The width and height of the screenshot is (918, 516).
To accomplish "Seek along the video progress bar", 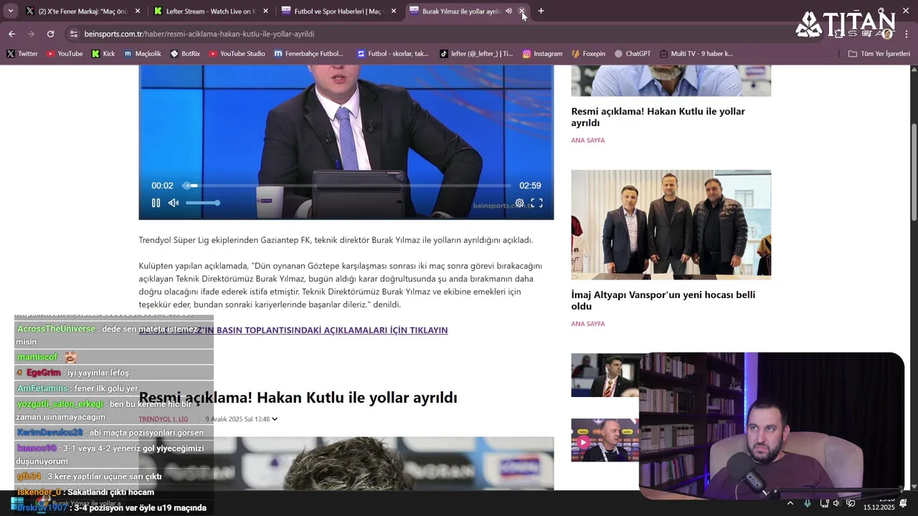I will pyautogui.click(x=348, y=186).
